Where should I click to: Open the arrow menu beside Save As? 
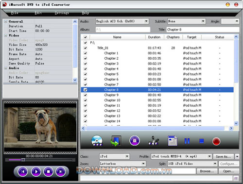pos(237,156)
